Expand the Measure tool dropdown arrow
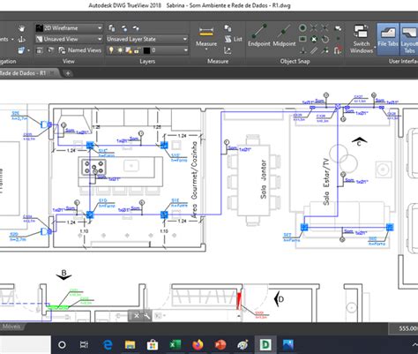The width and height of the screenshot is (418, 354). (x=206, y=49)
